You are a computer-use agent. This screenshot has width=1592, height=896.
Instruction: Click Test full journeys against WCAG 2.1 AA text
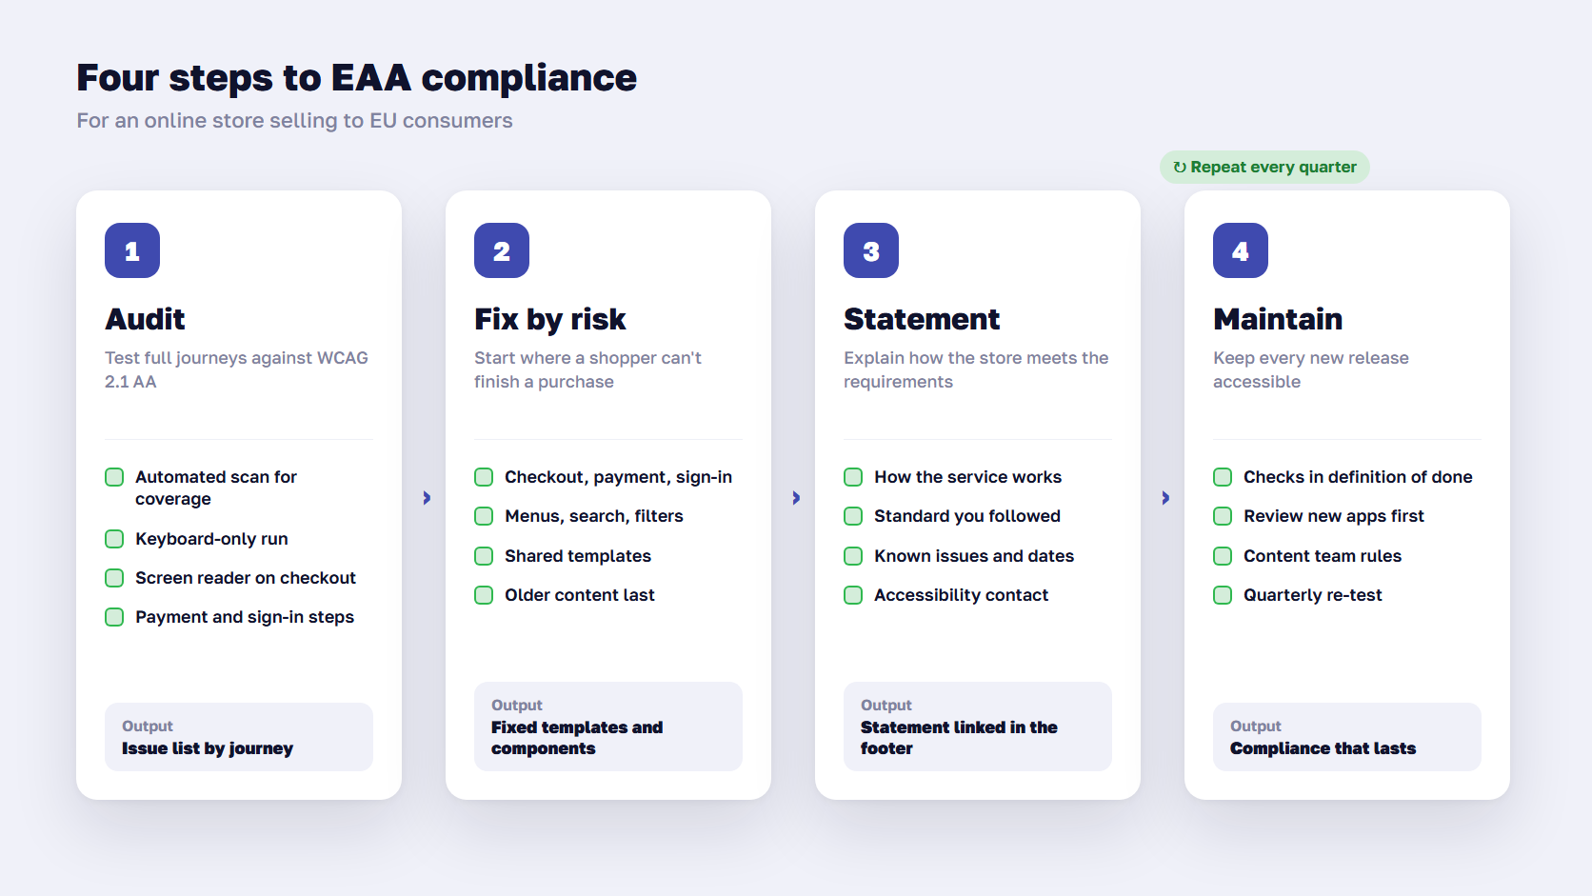pos(237,369)
